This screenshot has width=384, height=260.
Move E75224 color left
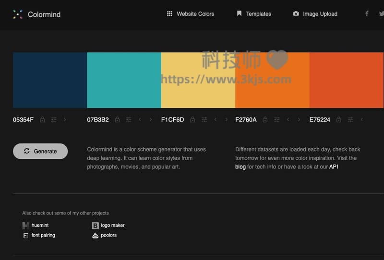[x=362, y=119]
